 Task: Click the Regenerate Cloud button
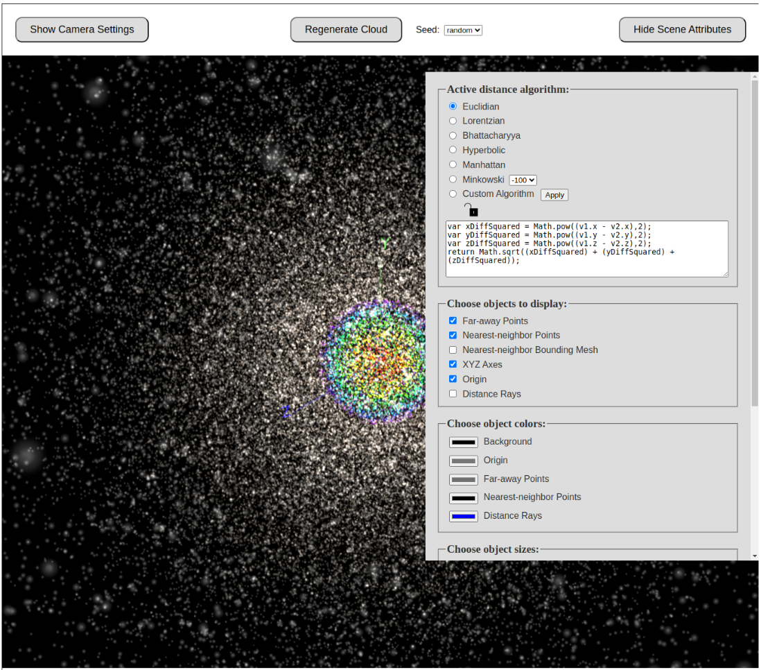point(346,30)
